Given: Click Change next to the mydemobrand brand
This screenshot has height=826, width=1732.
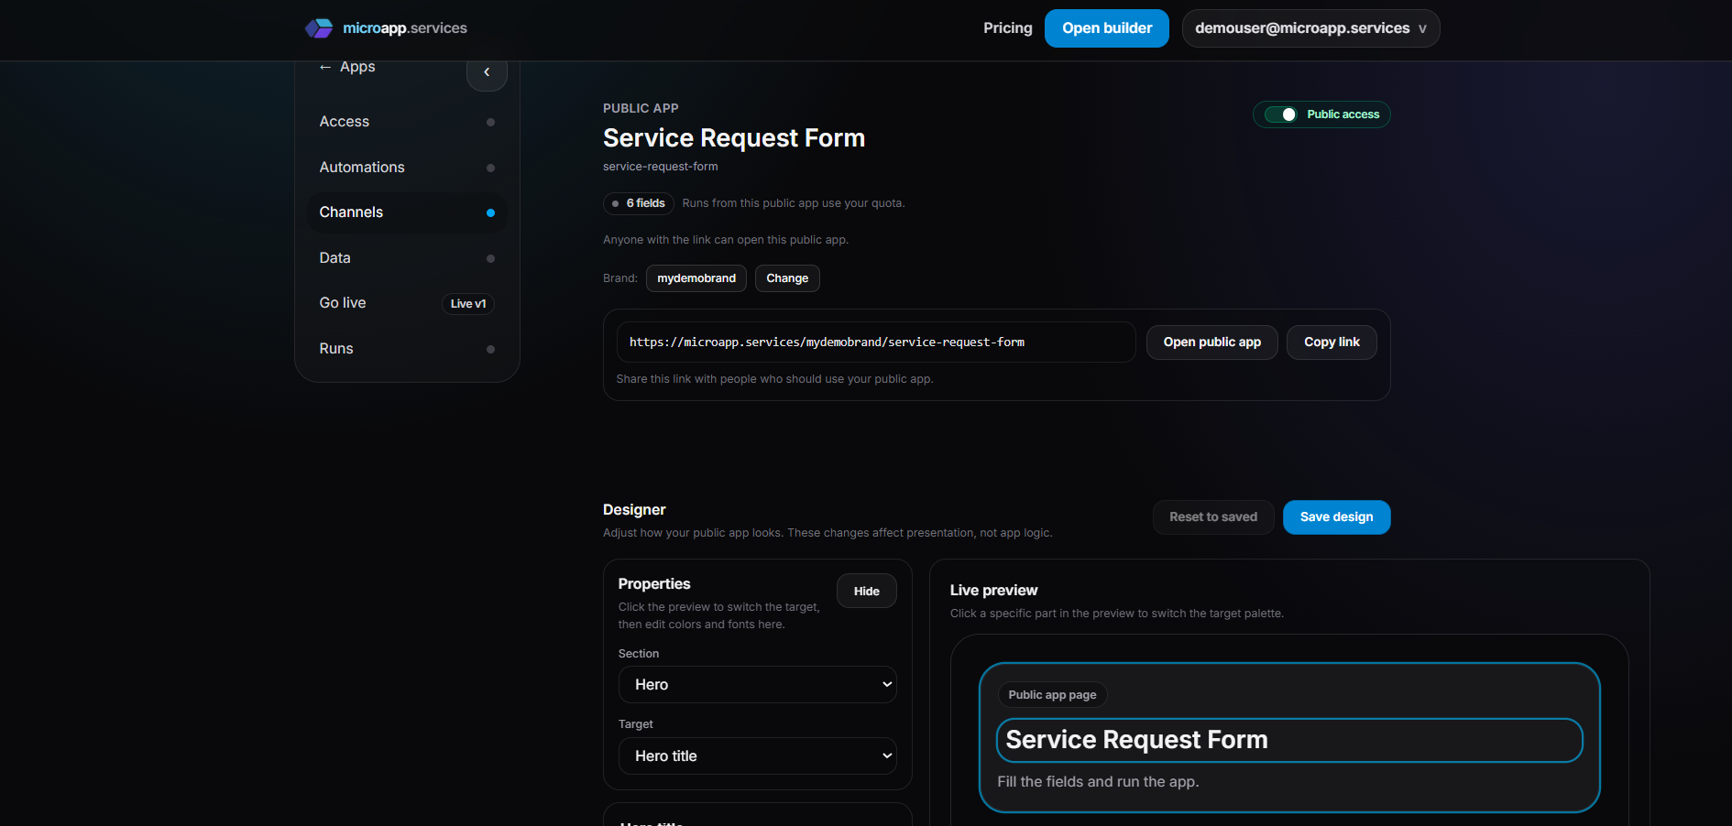Looking at the screenshot, I should tap(786, 278).
